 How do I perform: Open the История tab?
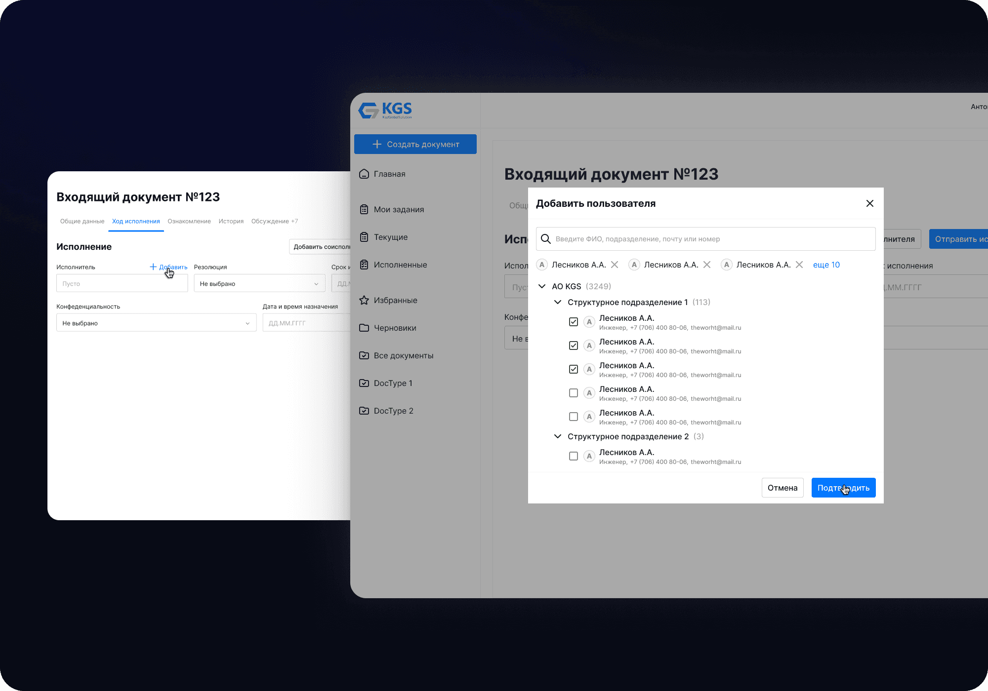tap(231, 221)
